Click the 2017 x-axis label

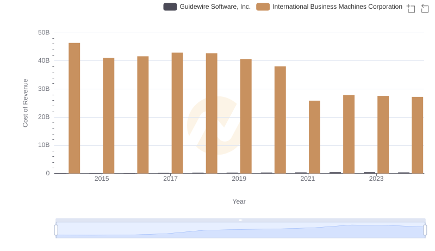(170, 179)
